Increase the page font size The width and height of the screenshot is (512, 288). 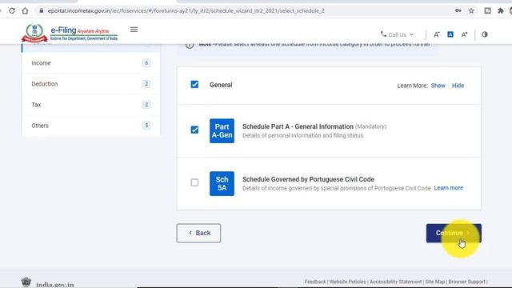464,34
